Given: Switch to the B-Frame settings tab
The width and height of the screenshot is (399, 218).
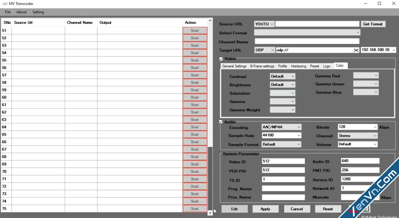Looking at the screenshot, I should pos(262,66).
